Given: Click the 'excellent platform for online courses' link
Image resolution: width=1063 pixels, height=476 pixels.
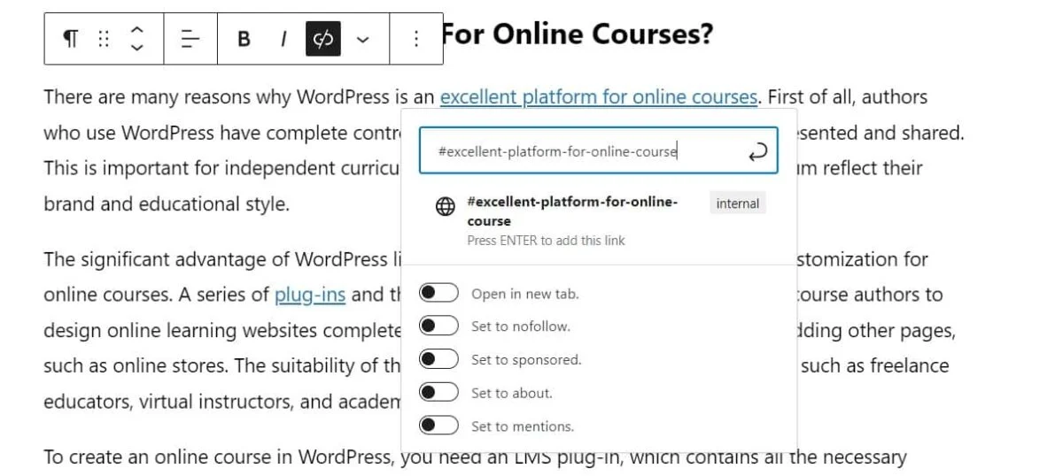Looking at the screenshot, I should tap(599, 96).
